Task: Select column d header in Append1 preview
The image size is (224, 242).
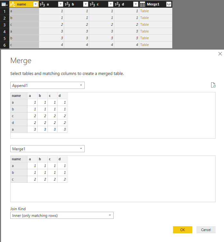Action: coord(62,96)
